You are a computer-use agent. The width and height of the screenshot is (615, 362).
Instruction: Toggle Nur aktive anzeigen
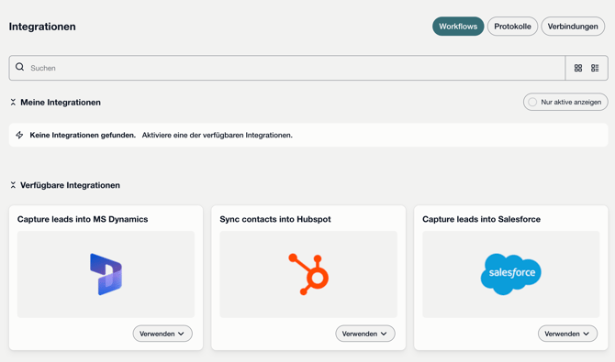pos(565,102)
